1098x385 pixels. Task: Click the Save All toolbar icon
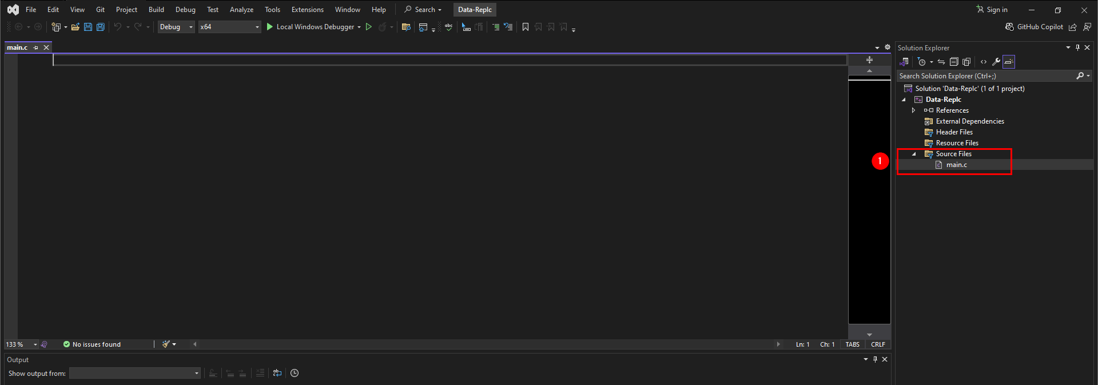tap(101, 27)
